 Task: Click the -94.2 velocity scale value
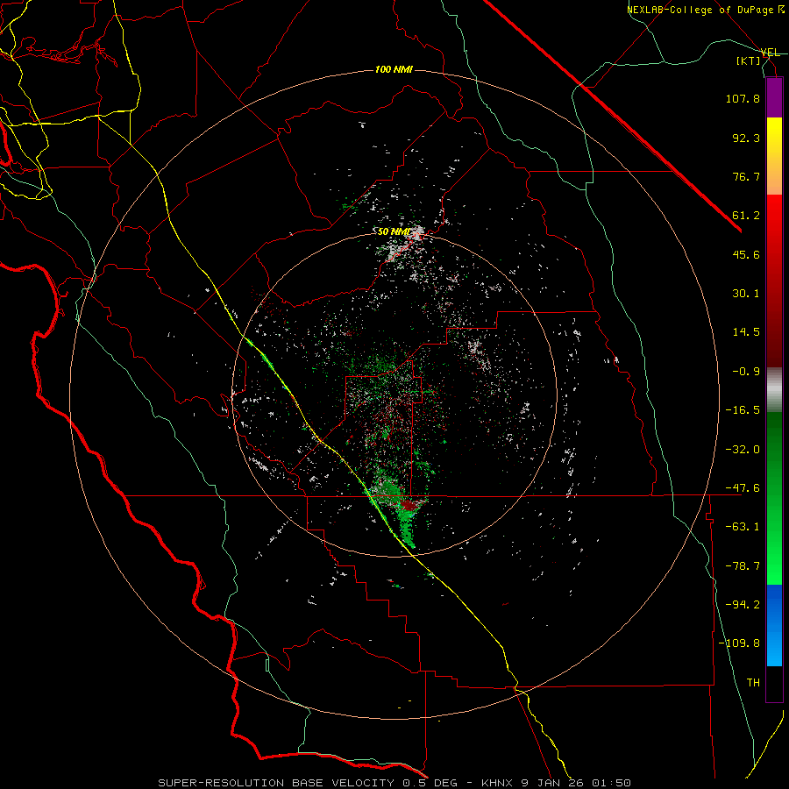(x=743, y=605)
